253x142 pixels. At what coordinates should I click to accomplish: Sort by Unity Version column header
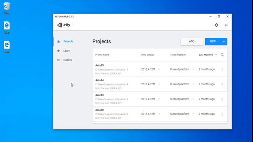point(148,55)
